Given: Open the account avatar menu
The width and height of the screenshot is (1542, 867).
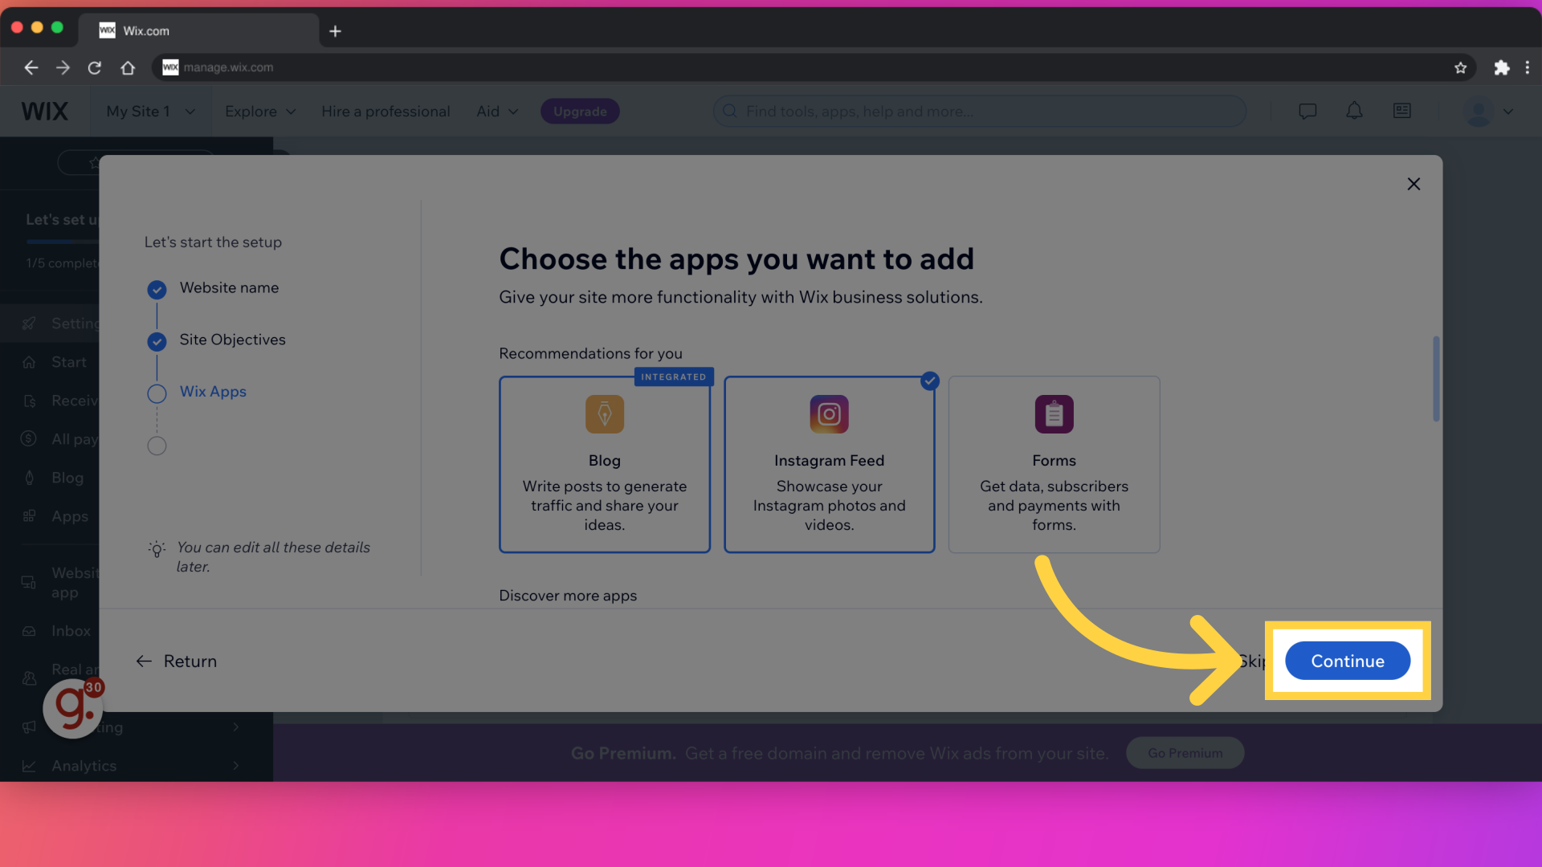Looking at the screenshot, I should 1478,112.
